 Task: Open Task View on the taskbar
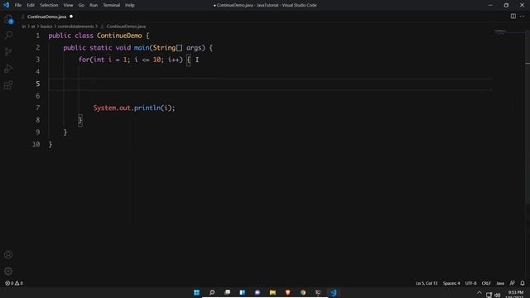[x=227, y=292]
